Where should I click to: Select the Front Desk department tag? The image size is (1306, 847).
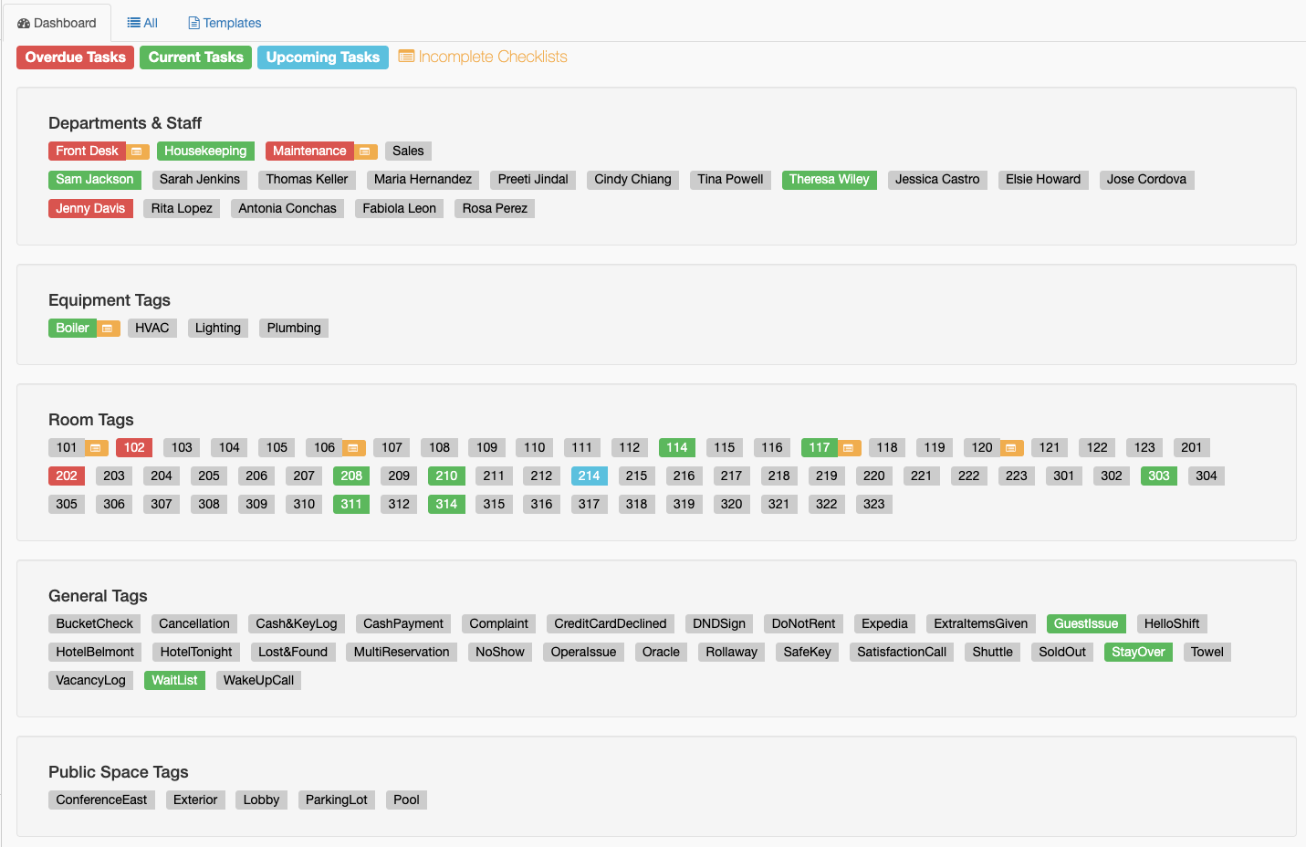tap(87, 152)
